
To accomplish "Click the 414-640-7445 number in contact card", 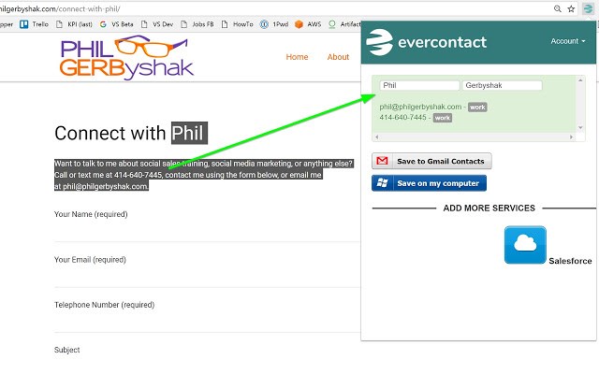I will tap(402, 118).
